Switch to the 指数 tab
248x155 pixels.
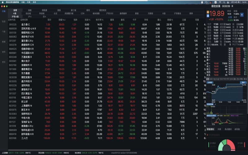pos(30,10)
